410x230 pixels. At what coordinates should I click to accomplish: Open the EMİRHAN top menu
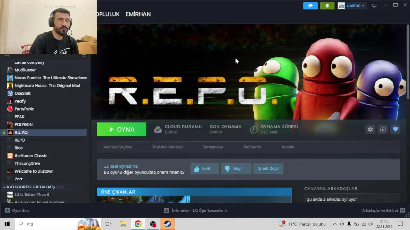pos(138,14)
